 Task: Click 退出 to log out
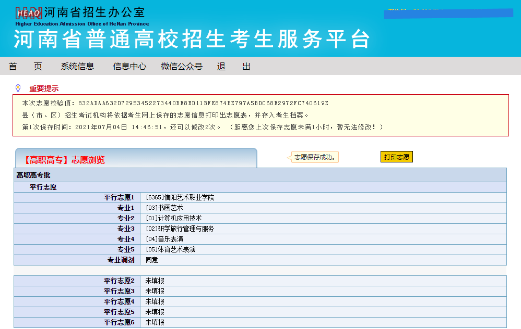232,66
